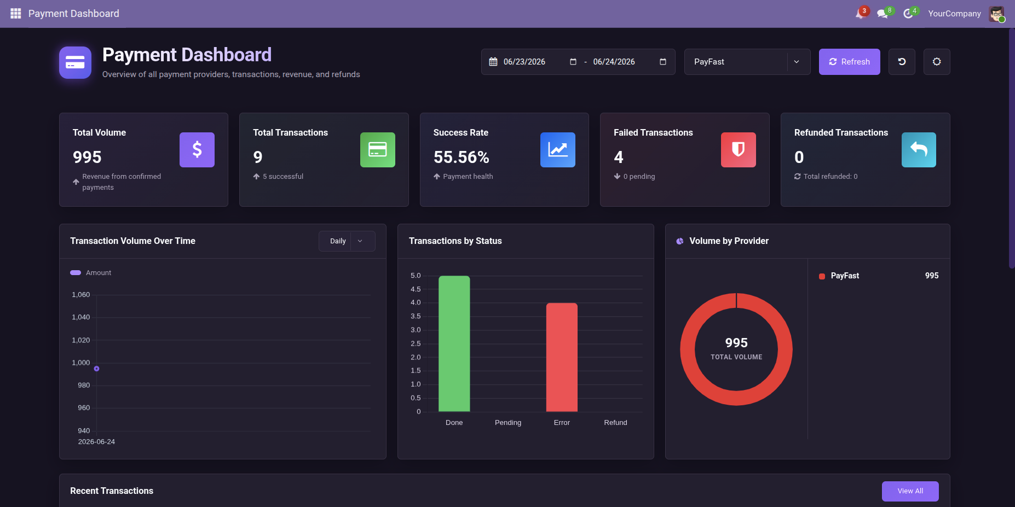Click the Payment Dashboard navbar title
Image resolution: width=1015 pixels, height=507 pixels.
pyautogui.click(x=74, y=14)
